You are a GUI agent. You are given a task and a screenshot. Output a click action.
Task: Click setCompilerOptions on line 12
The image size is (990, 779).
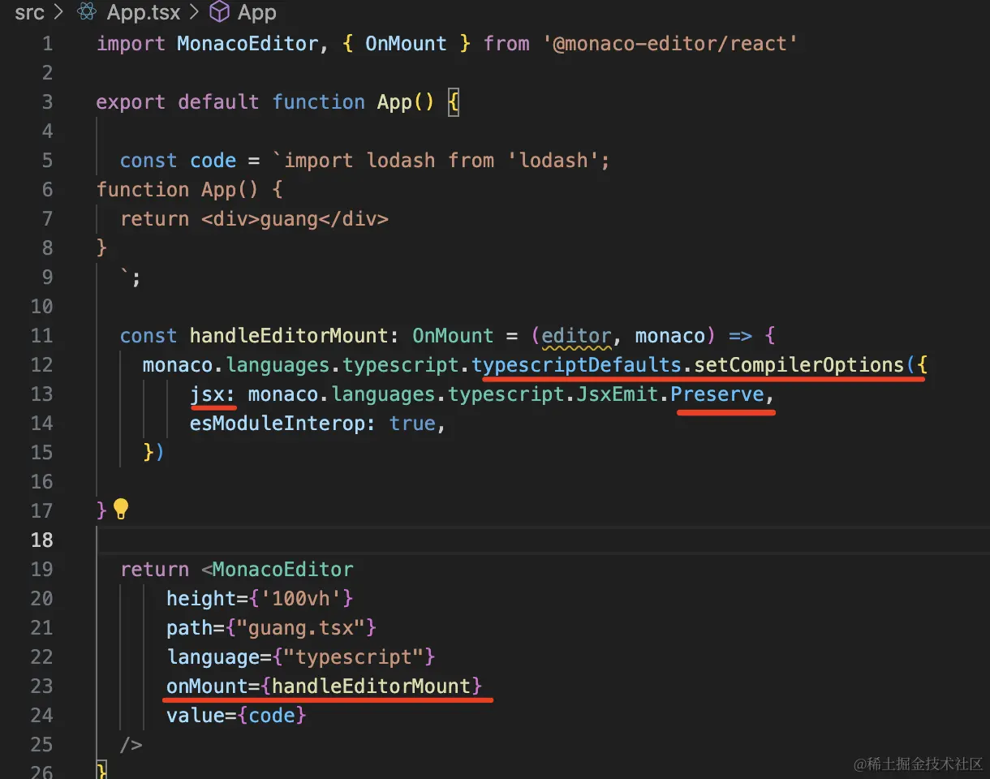798,364
